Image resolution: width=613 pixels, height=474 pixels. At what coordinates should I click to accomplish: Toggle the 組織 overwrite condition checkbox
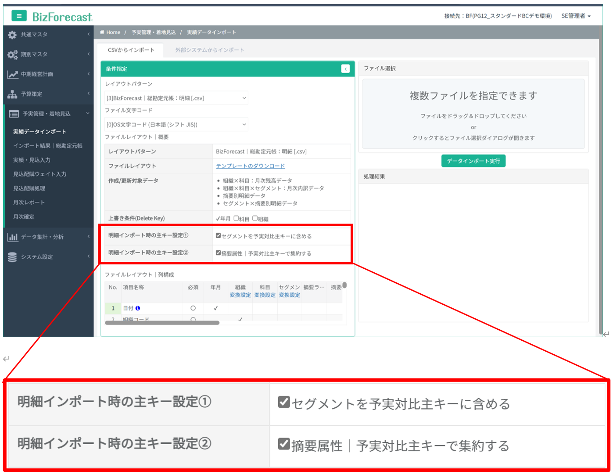[255, 218]
